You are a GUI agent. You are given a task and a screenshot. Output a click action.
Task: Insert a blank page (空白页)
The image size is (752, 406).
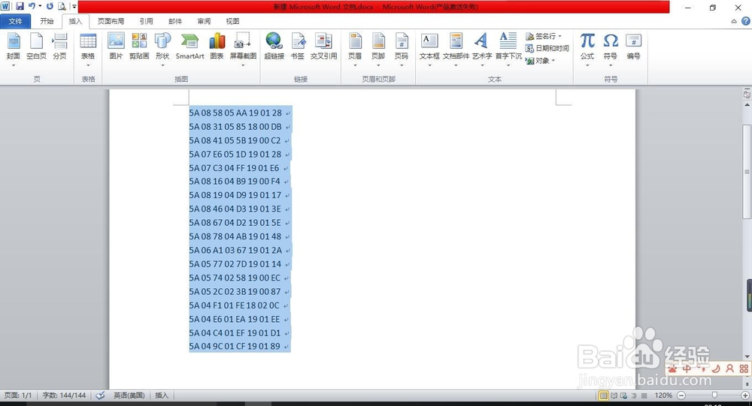click(x=36, y=47)
